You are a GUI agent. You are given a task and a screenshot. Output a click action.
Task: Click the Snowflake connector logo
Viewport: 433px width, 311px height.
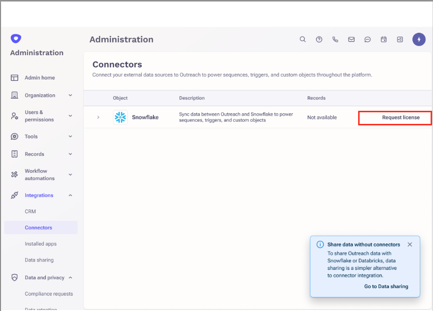[x=120, y=117]
